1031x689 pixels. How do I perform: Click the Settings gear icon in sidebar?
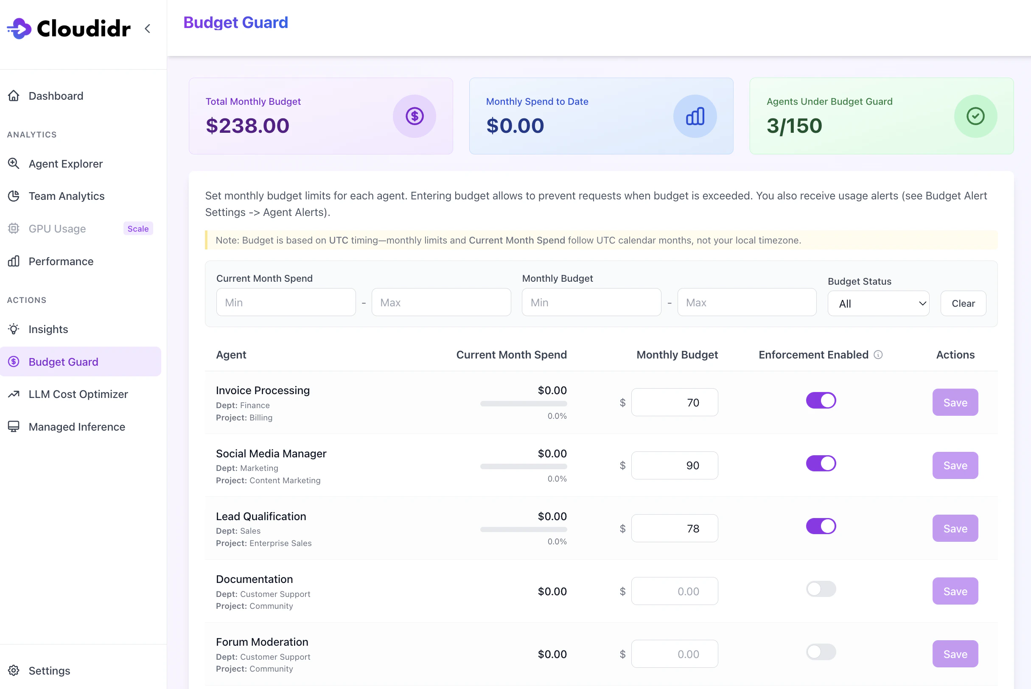tap(14, 670)
